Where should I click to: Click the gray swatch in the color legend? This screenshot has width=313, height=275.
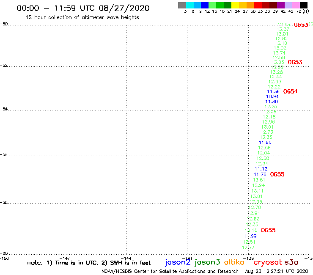(x=182, y=5)
